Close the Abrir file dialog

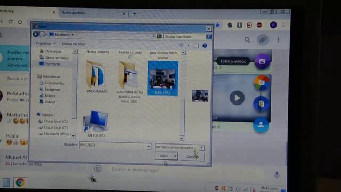pos(208,28)
